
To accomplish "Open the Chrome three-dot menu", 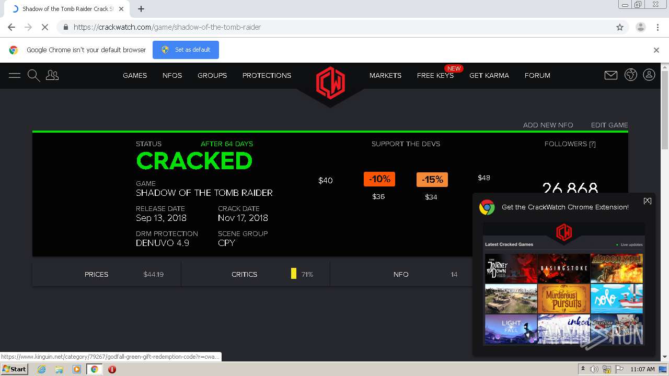I will point(658,27).
